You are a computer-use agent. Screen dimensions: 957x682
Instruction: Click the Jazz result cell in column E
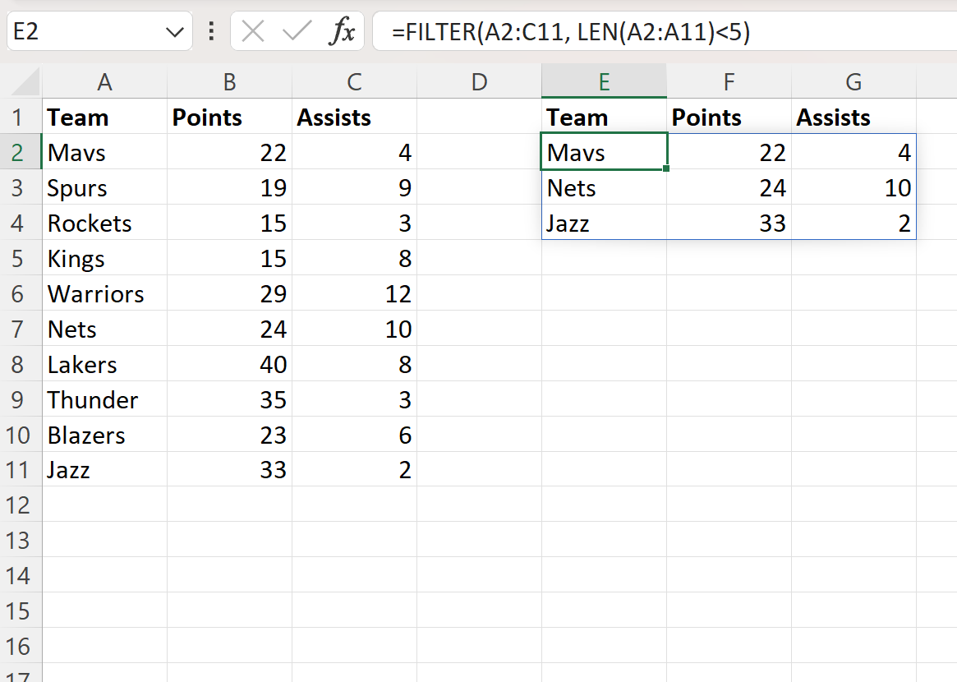pos(604,223)
